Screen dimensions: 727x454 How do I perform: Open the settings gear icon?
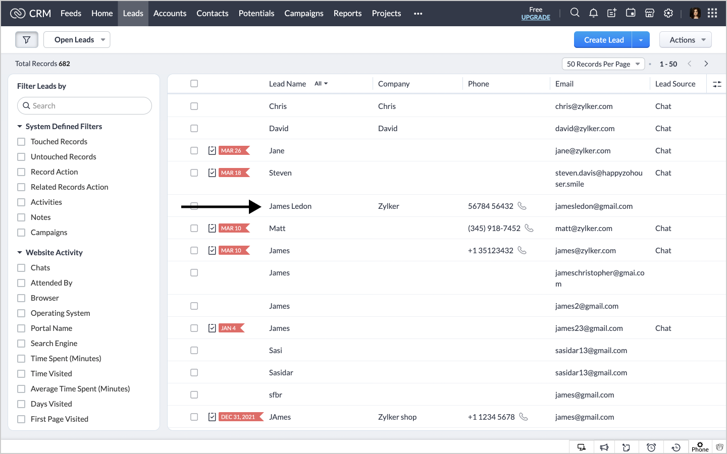pos(668,13)
